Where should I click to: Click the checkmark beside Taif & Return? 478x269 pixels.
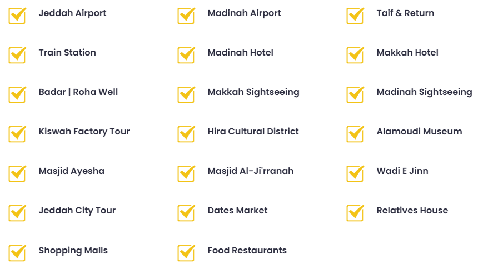(355, 16)
